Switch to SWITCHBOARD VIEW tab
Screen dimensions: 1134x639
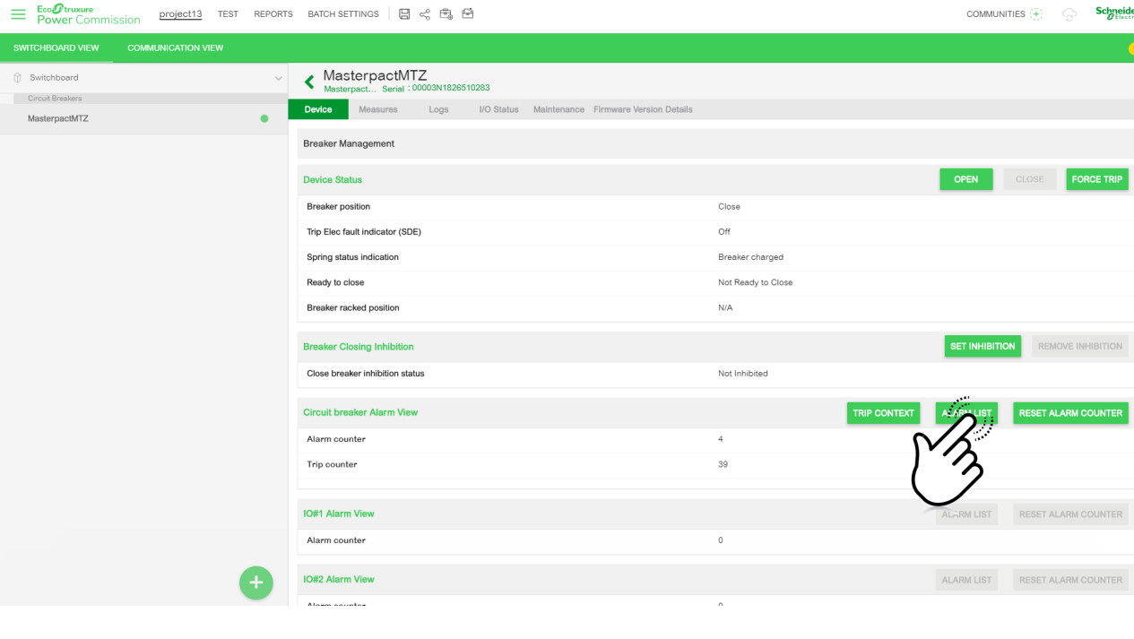click(x=56, y=48)
